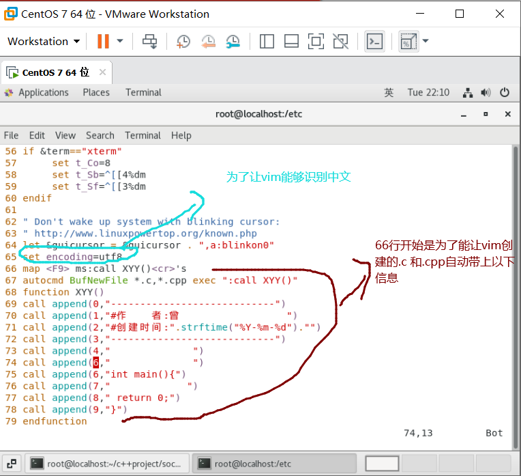Open the terminal Help menu
The height and width of the screenshot is (476, 521).
[181, 135]
